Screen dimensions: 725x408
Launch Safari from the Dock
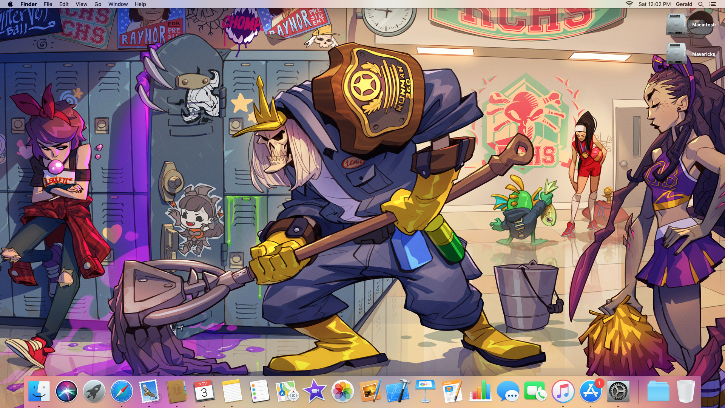click(122, 391)
